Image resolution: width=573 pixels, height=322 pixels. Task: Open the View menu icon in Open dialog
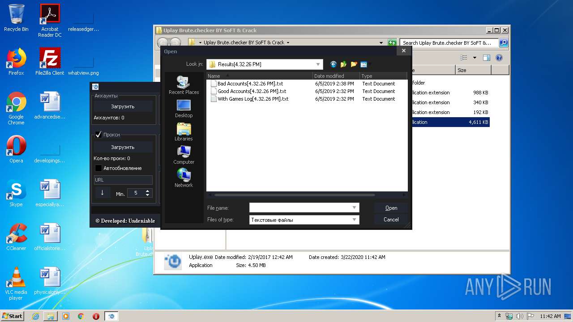point(364,64)
